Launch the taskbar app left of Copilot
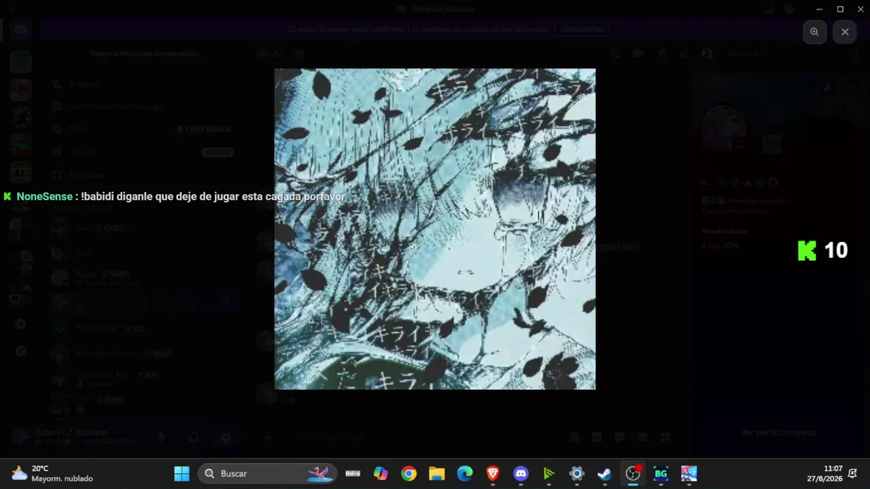 (x=353, y=473)
